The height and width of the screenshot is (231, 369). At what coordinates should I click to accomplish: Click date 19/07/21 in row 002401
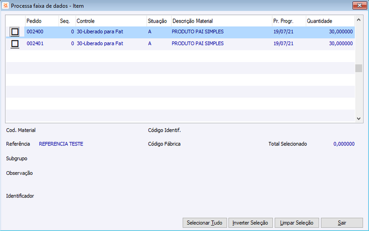[x=283, y=44]
